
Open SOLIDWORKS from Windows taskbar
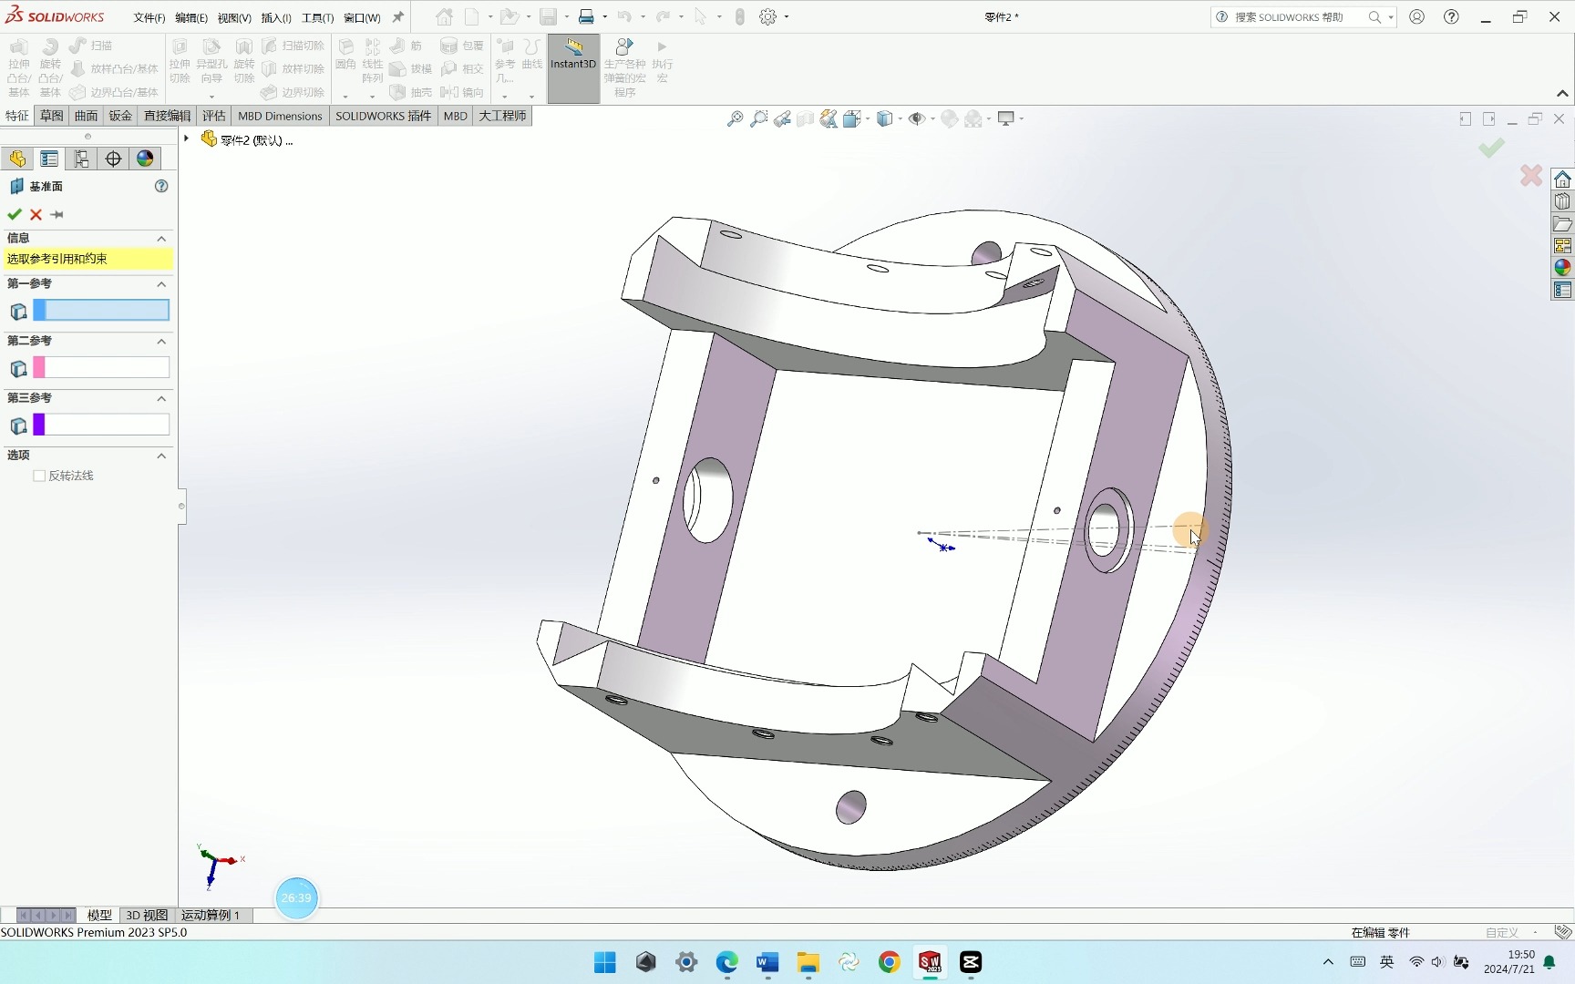coord(930,962)
